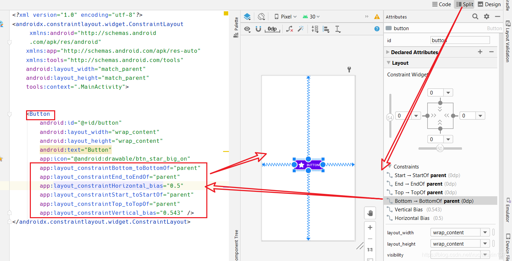Image resolution: width=512 pixels, height=261 pixels.
Task: Open the bottom margin dropdown in Constraint Widget
Action: point(448,139)
